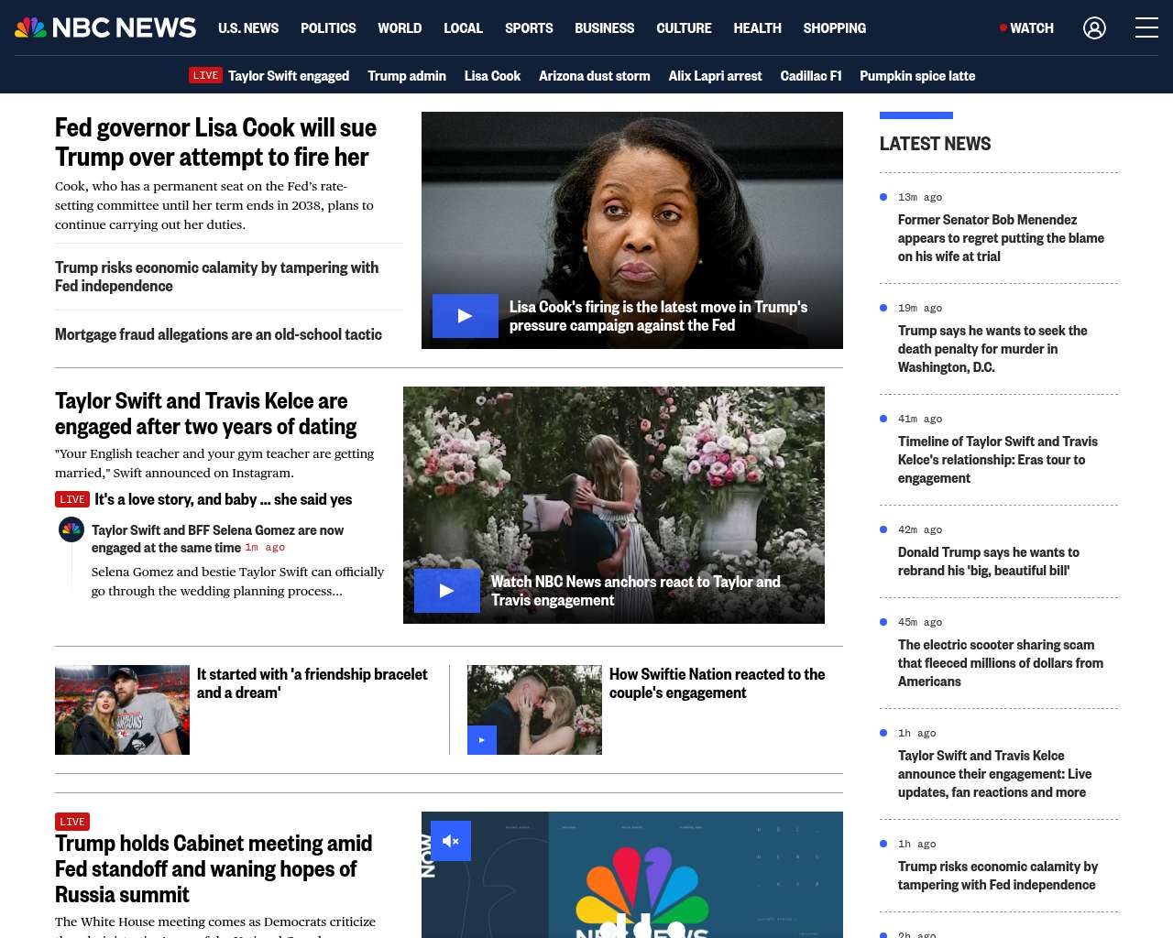
Task: Go to the World section
Action: [400, 28]
